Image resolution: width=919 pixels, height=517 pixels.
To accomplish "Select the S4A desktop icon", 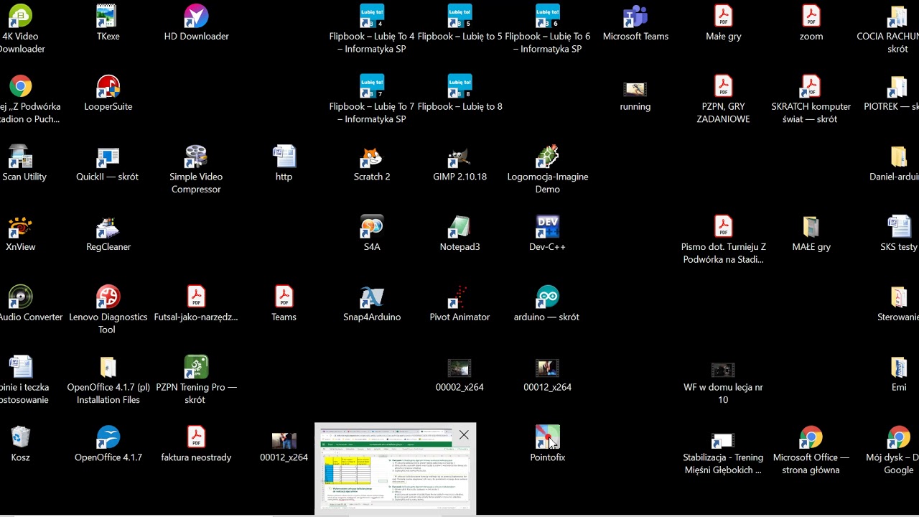I will [x=372, y=233].
